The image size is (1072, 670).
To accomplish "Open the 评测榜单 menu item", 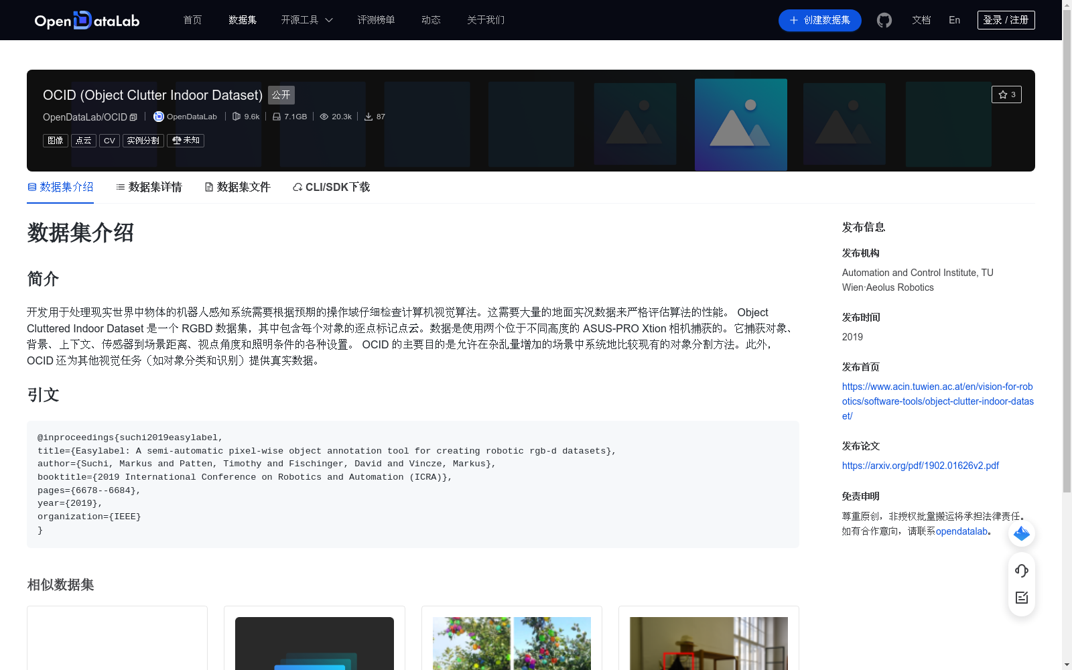I will coord(377,20).
